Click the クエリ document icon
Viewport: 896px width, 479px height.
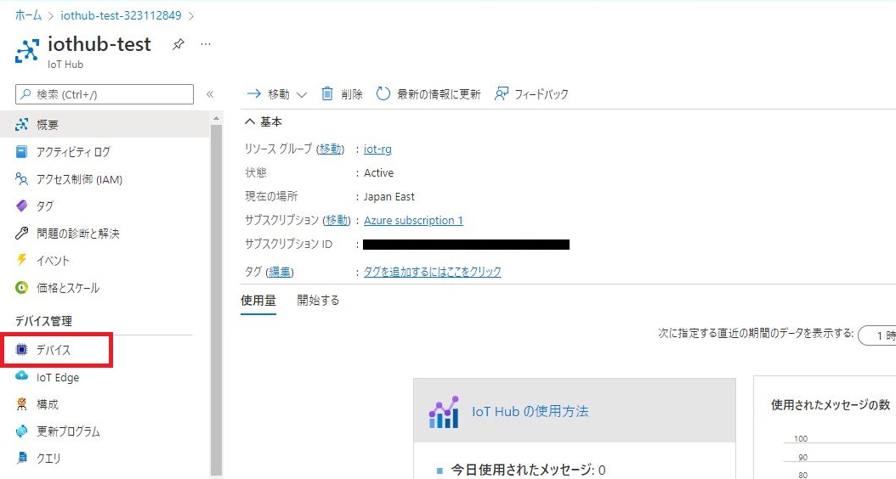[x=21, y=458]
